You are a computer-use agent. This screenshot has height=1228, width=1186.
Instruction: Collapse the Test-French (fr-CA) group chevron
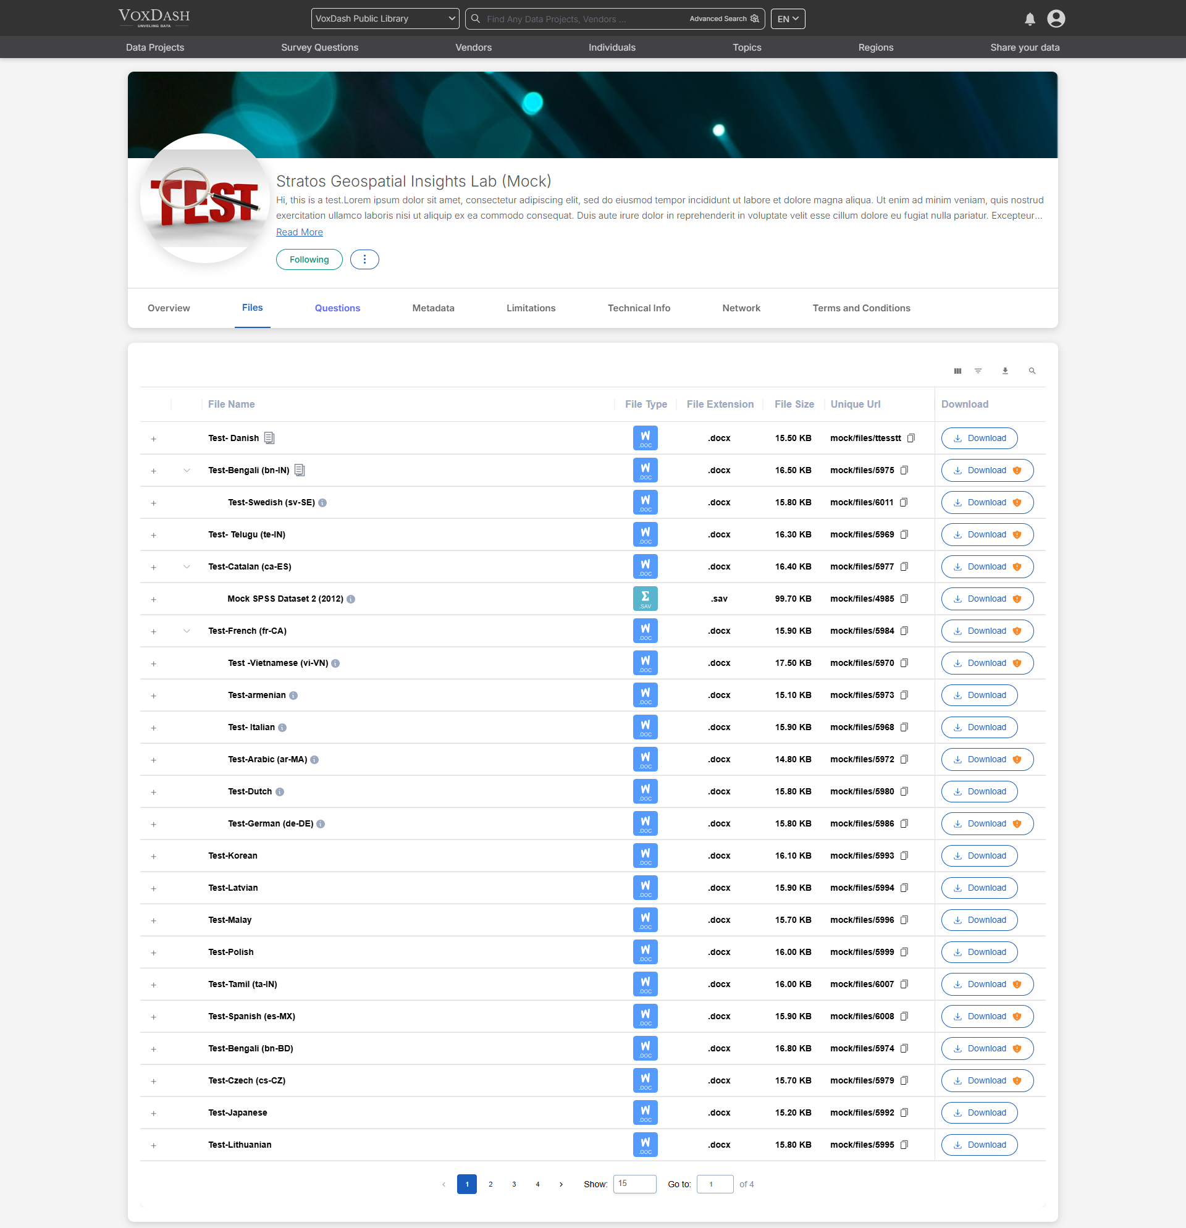point(187,631)
